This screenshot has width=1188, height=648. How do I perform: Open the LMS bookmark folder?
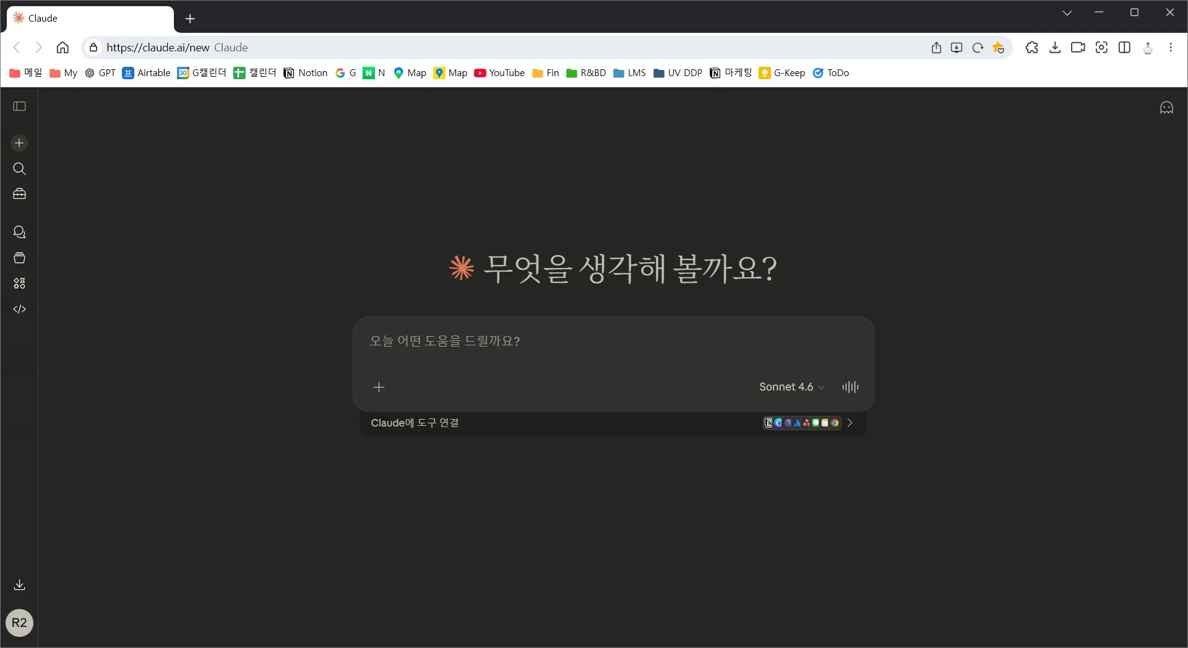point(629,73)
